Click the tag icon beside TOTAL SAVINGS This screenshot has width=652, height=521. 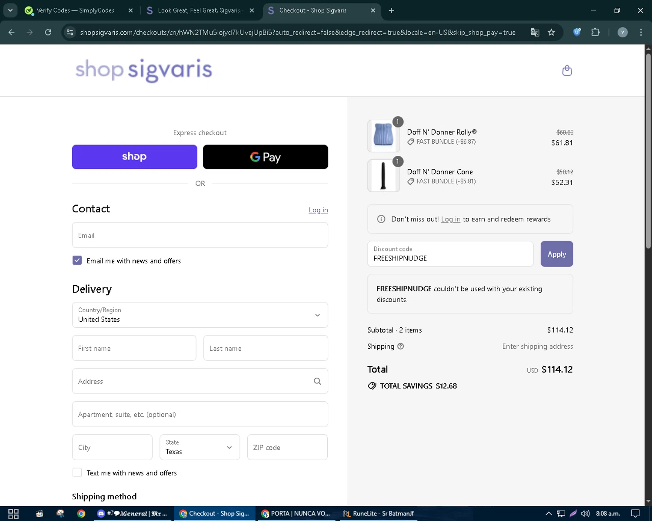click(x=372, y=386)
